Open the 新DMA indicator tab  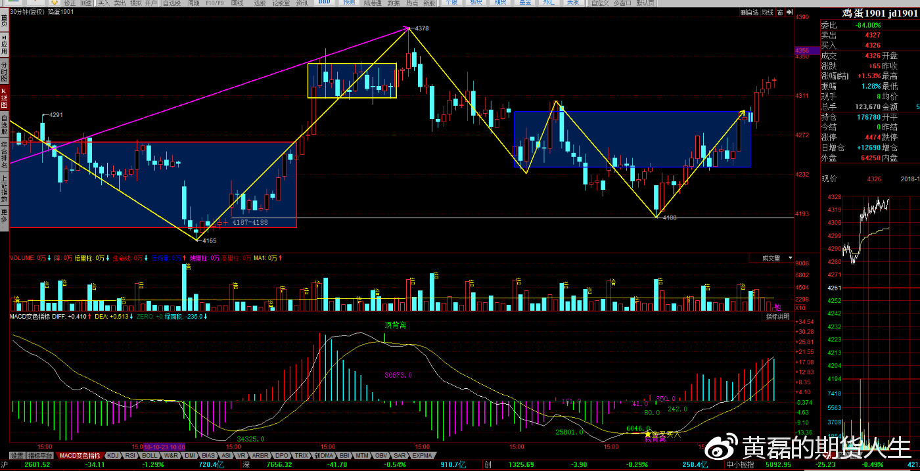(x=325, y=455)
